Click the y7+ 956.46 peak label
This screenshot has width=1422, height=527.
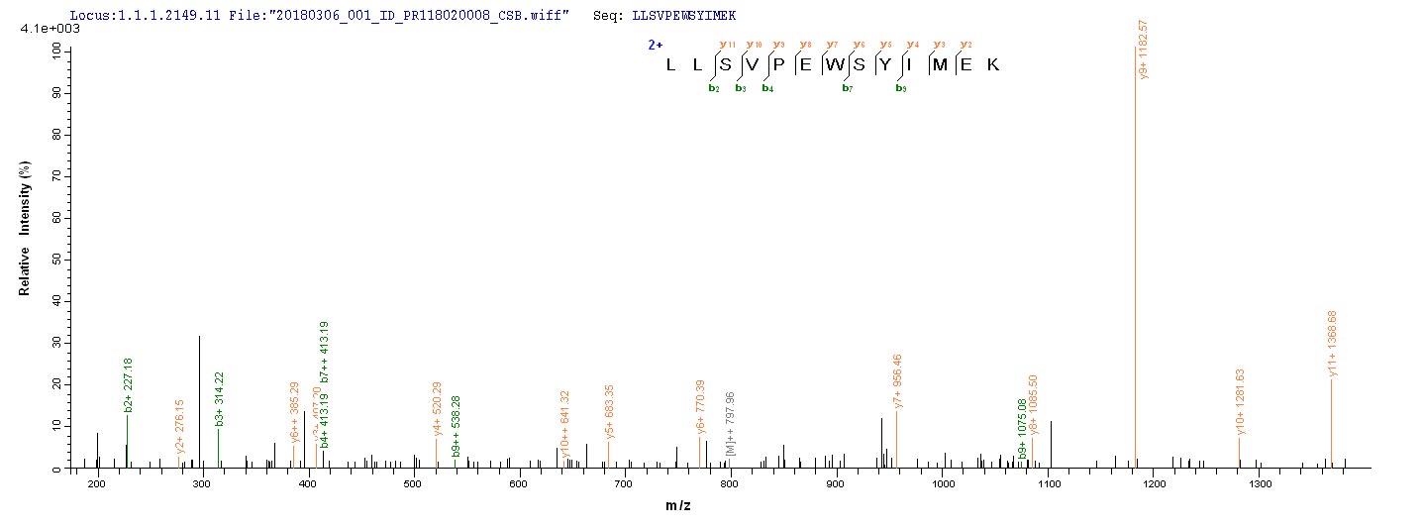coord(898,381)
